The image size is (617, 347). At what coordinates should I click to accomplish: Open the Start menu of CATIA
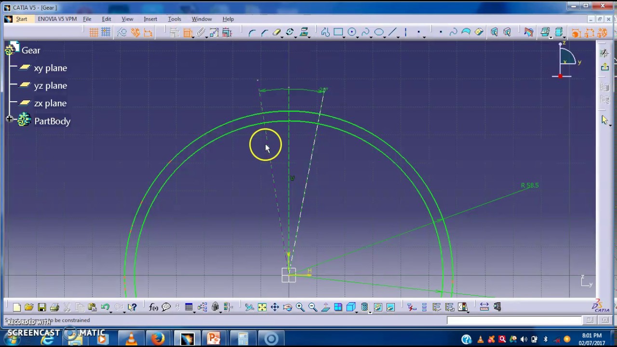[x=22, y=19]
